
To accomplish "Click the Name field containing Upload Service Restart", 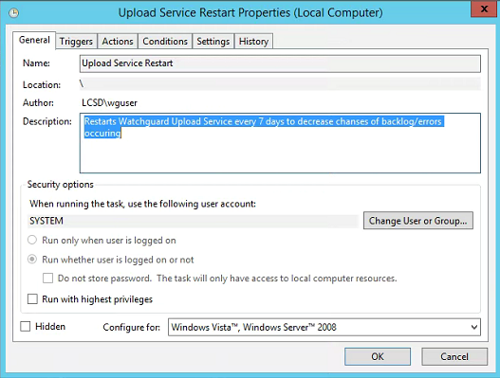I will 280,63.
